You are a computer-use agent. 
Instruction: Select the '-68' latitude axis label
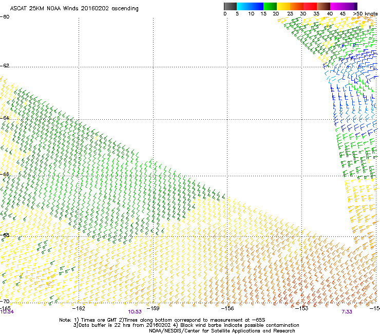[x=5, y=235]
